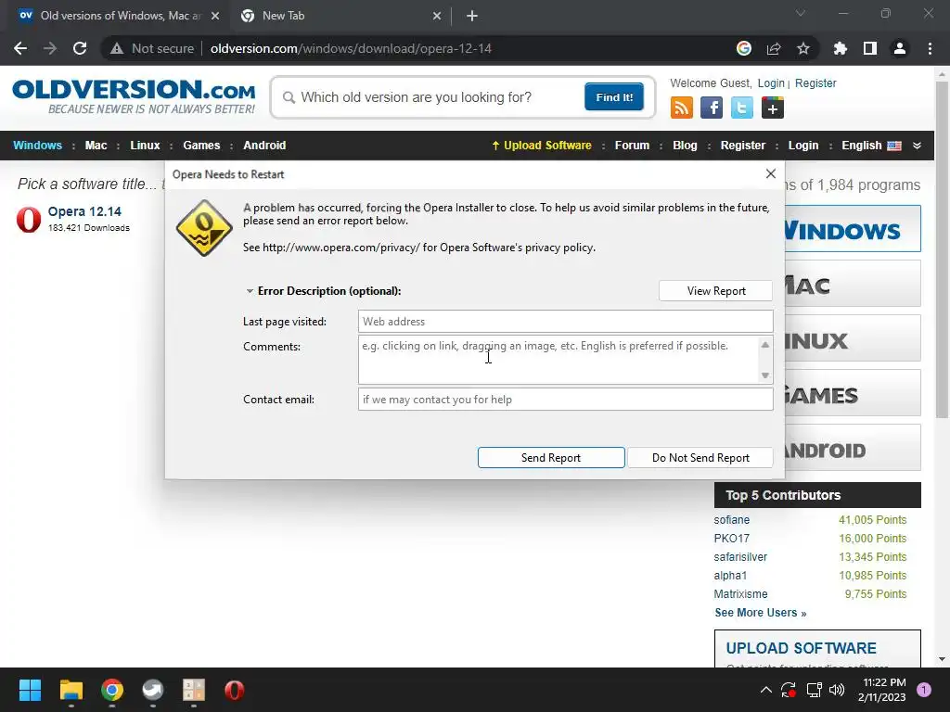This screenshot has height=712, width=950.
Task: Click the browser back arrow
Action: (x=20, y=48)
